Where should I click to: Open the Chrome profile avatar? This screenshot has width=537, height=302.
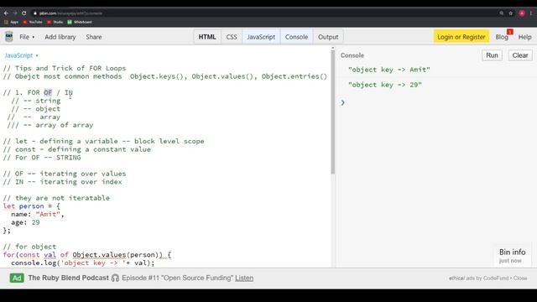pyautogui.click(x=522, y=13)
